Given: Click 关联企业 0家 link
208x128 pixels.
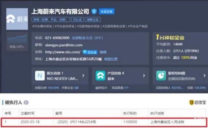Looking at the screenshot, I should 70,88.
